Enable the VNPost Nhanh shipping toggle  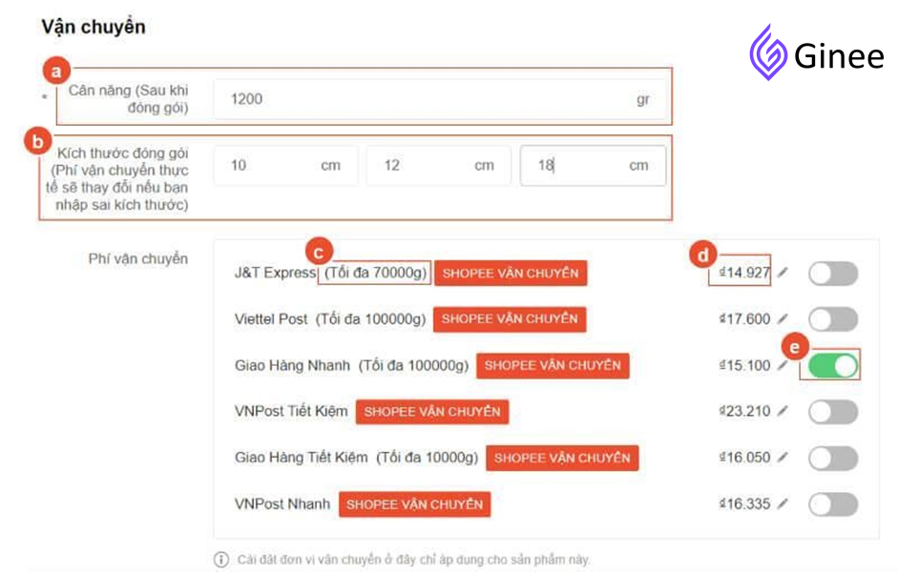click(833, 504)
